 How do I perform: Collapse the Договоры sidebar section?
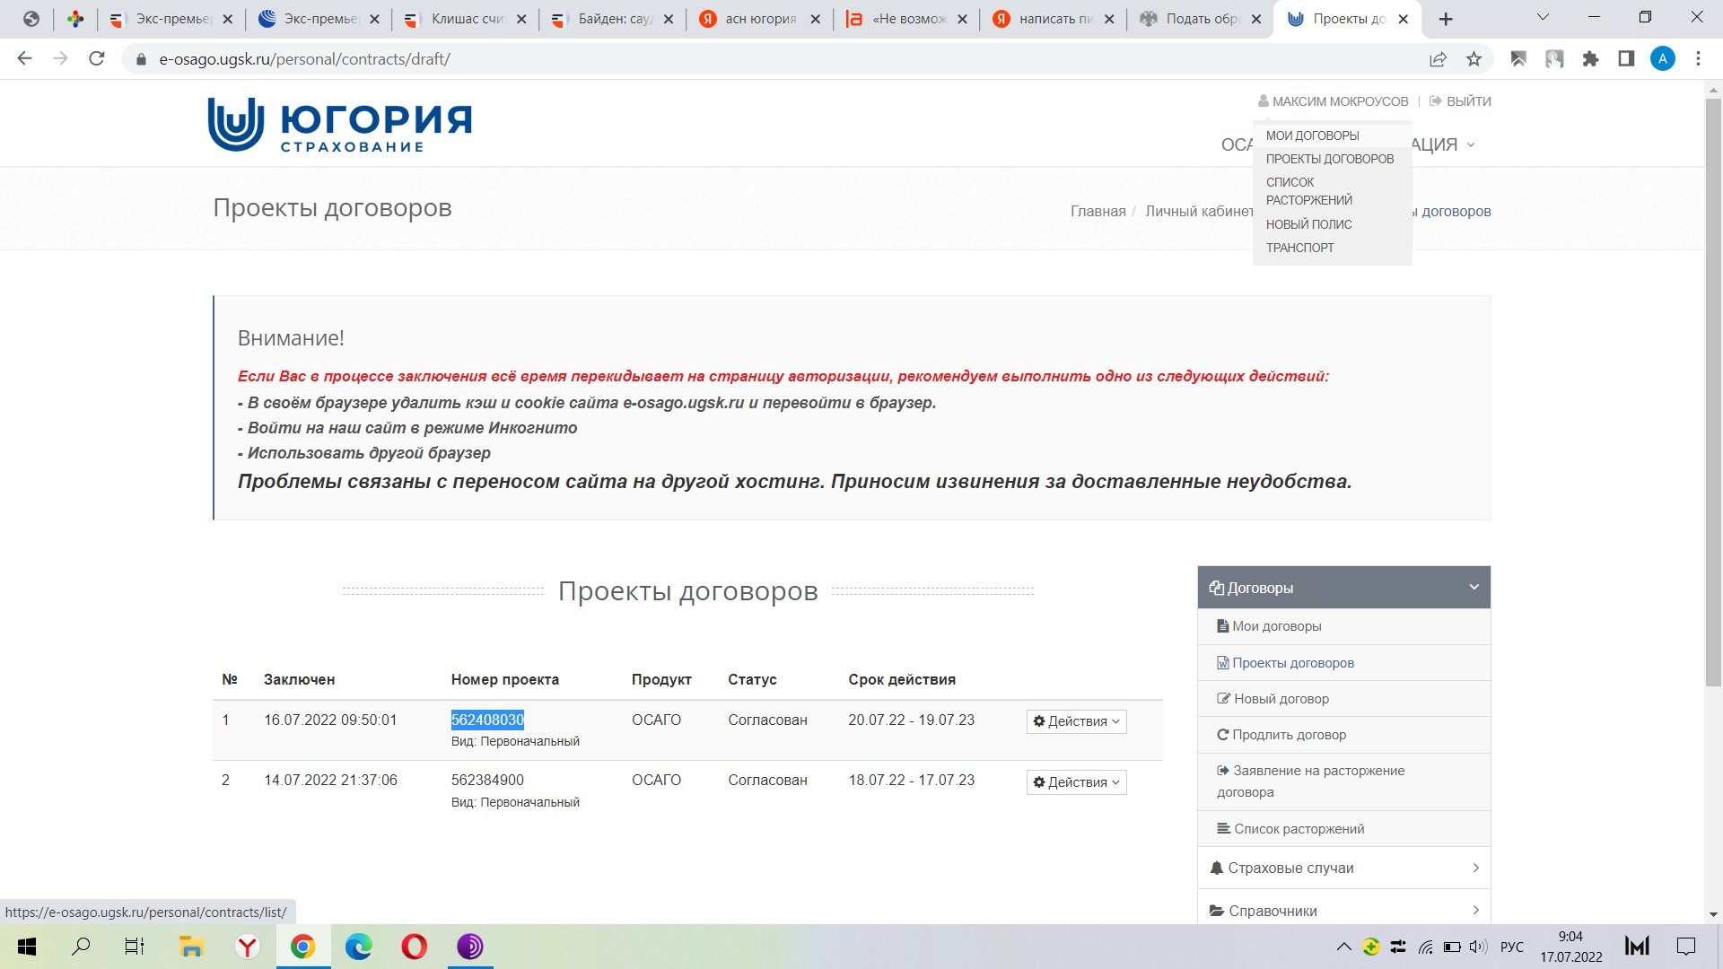[x=1343, y=588]
